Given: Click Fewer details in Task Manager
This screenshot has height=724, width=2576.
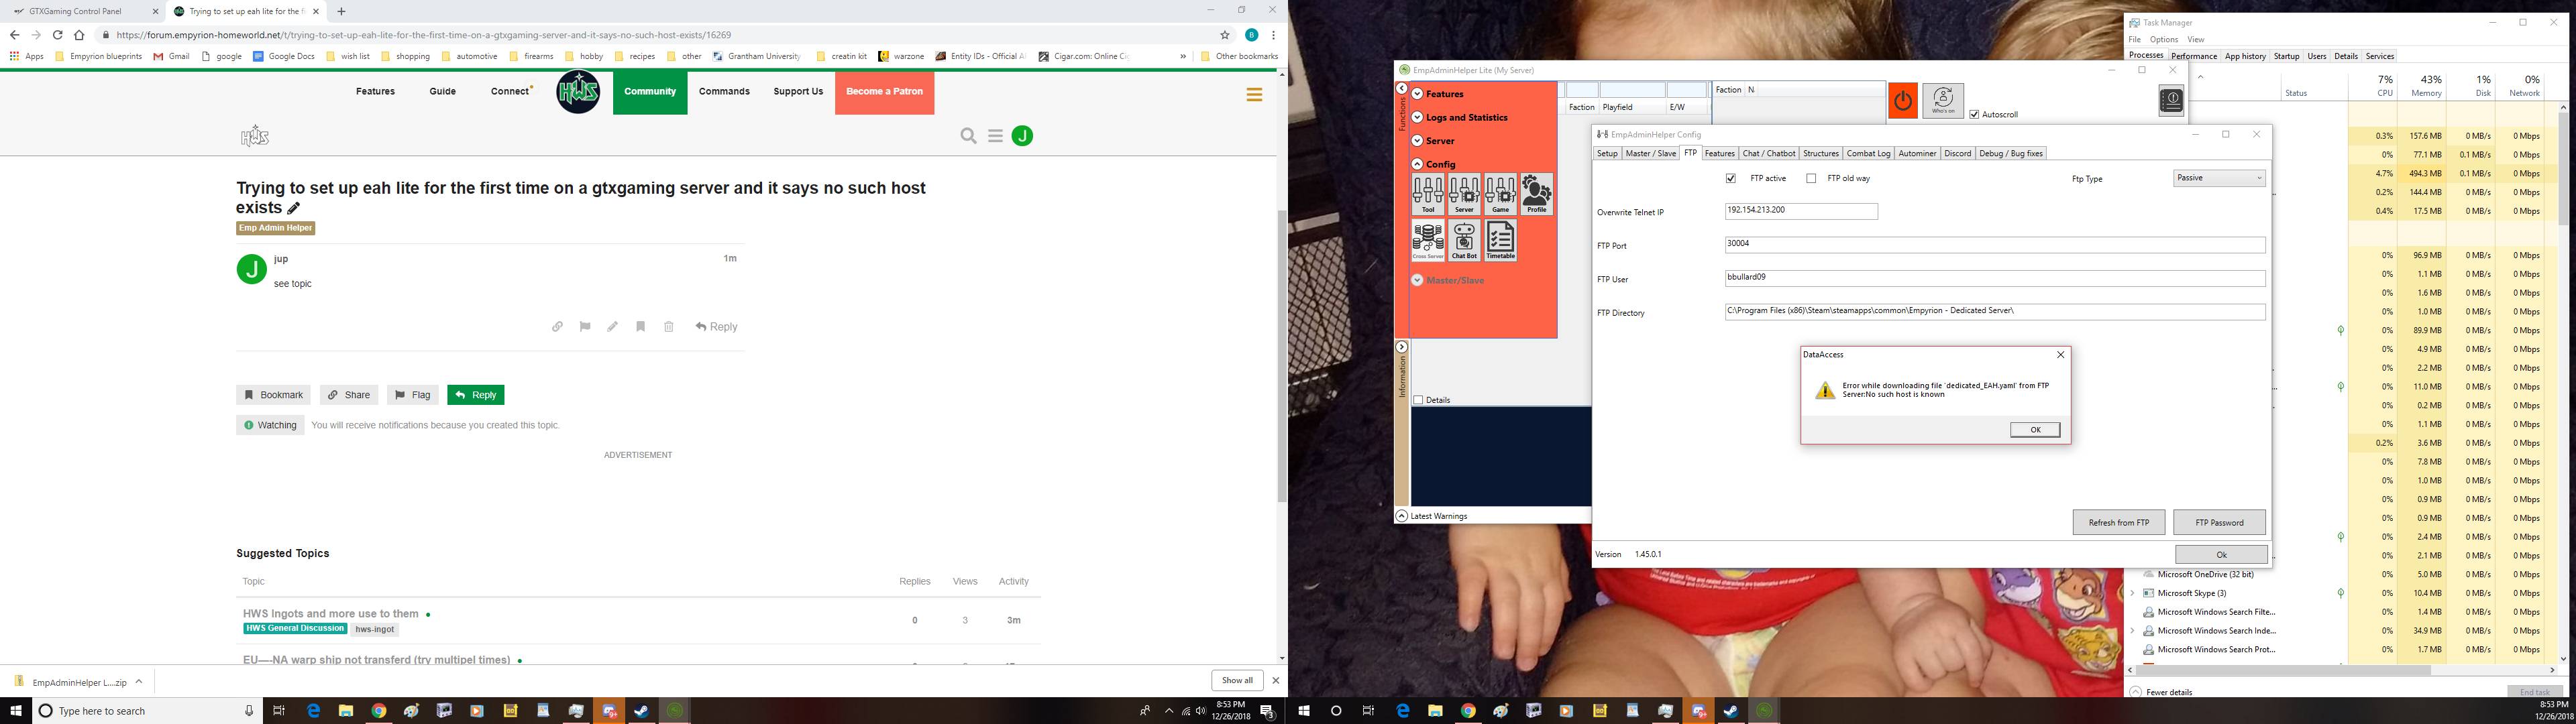Looking at the screenshot, I should pos(2161,692).
